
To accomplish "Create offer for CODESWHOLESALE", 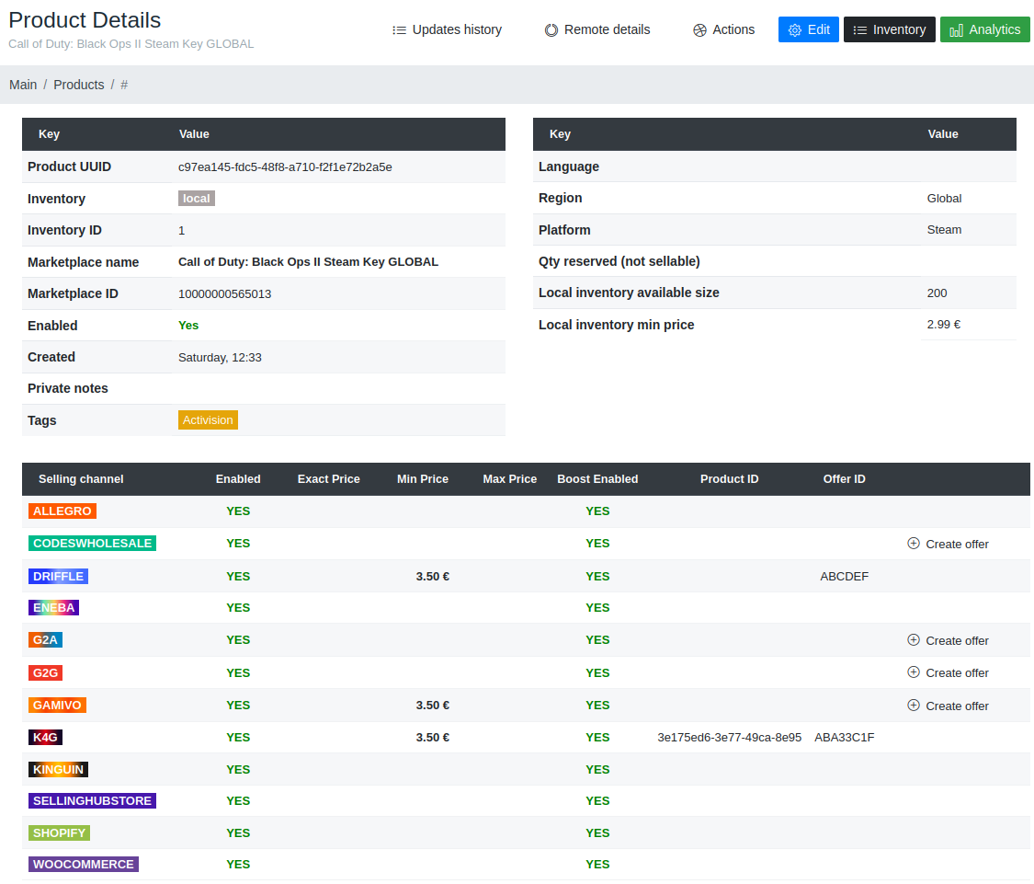I will tap(948, 544).
